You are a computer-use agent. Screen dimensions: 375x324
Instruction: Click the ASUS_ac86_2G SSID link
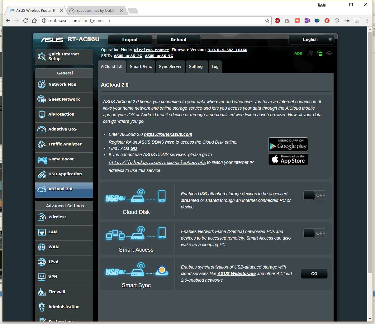128,56
